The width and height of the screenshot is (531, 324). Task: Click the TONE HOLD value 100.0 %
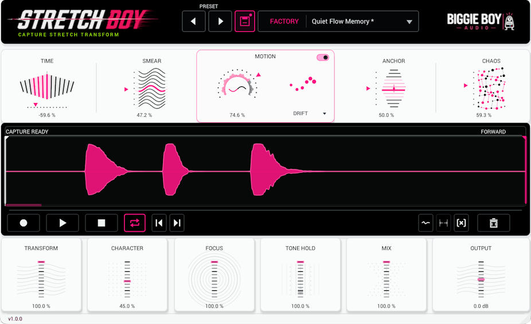click(300, 306)
